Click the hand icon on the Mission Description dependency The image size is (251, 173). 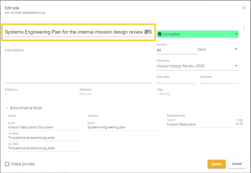[241, 124]
